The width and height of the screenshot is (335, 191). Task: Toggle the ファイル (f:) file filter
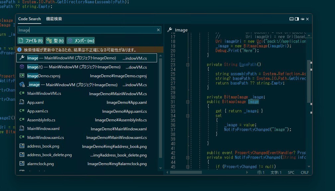pos(31,41)
